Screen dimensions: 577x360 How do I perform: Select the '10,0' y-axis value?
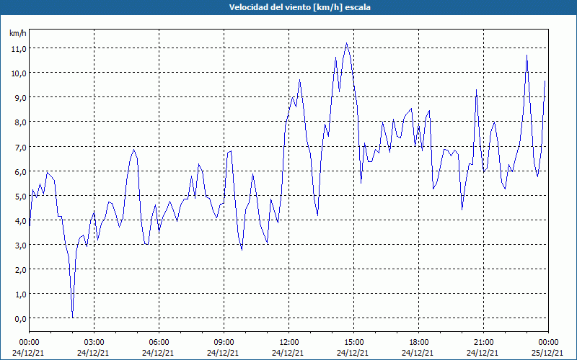(x=20, y=73)
